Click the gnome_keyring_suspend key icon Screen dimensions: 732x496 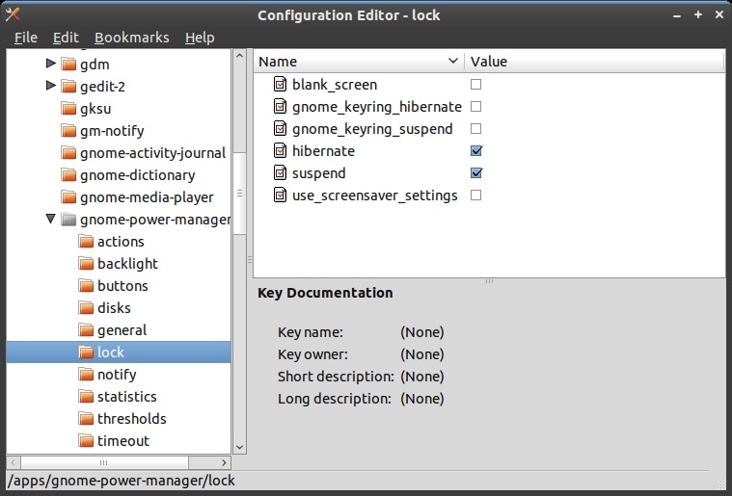click(x=280, y=129)
